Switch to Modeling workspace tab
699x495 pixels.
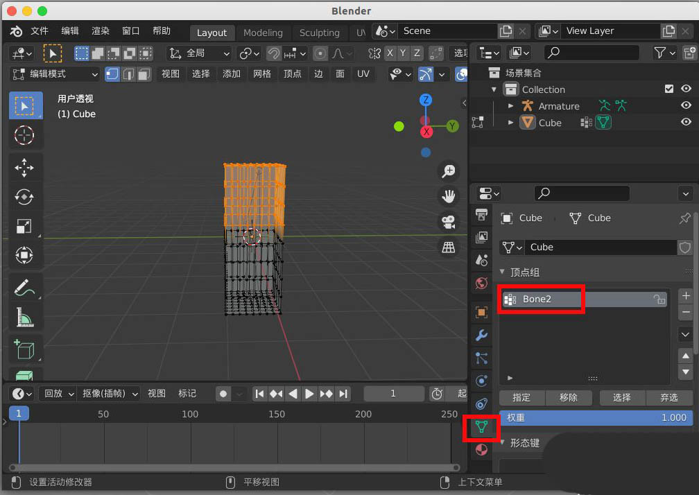[263, 33]
